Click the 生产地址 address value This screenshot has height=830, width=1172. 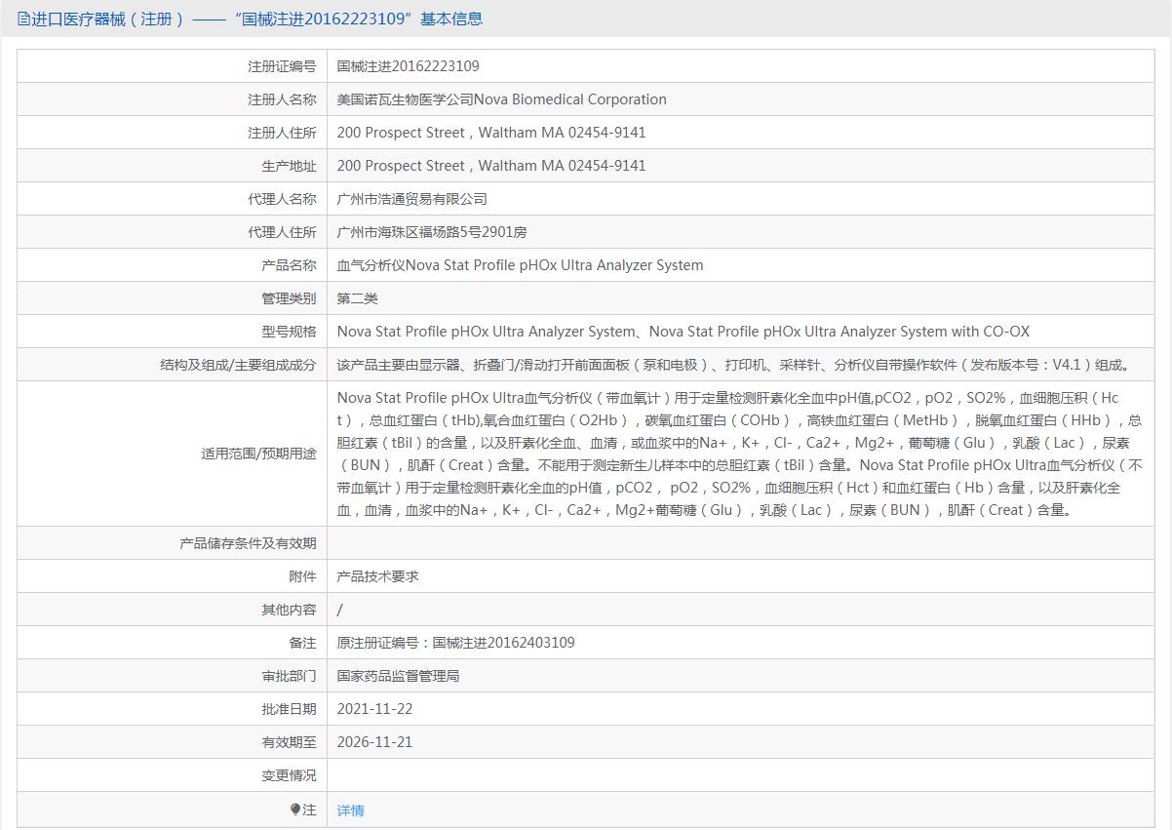pos(490,166)
